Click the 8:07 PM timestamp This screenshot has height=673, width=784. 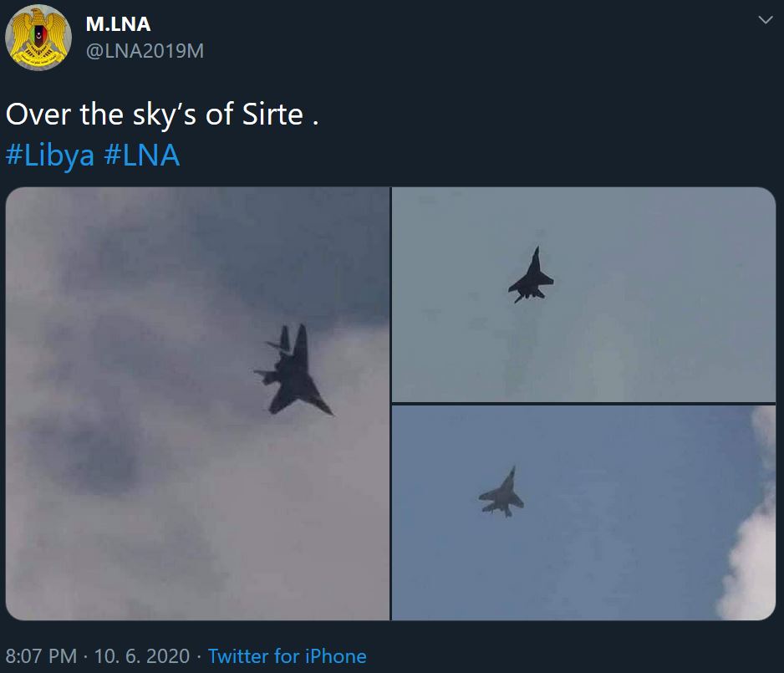pyautogui.click(x=41, y=656)
